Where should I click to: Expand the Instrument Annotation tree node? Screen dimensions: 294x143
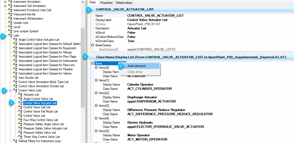[x=5, y=2]
